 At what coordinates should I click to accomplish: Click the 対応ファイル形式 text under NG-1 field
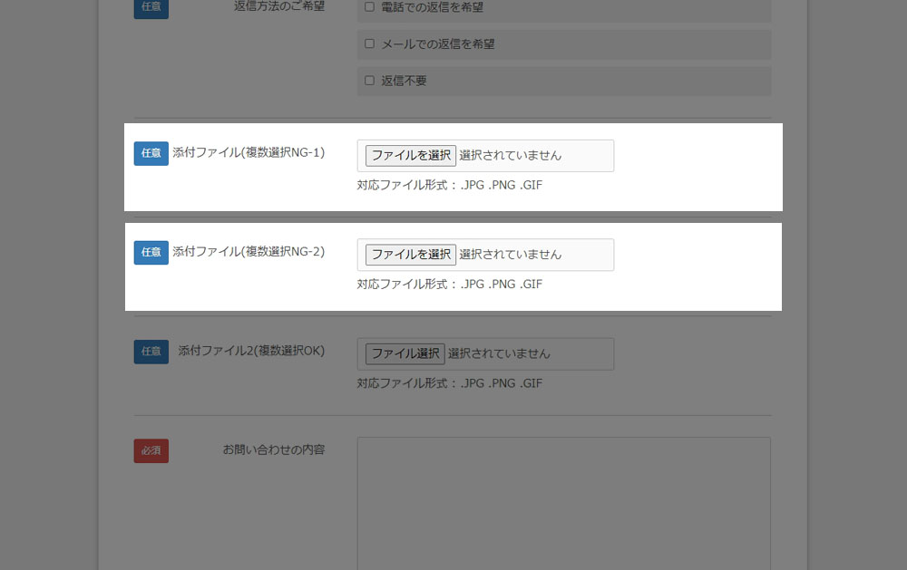coord(449,185)
